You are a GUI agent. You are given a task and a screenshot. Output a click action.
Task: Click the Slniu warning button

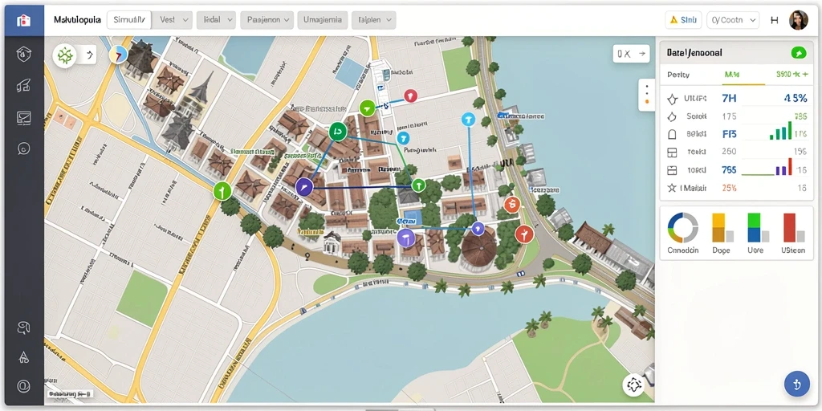pos(683,20)
